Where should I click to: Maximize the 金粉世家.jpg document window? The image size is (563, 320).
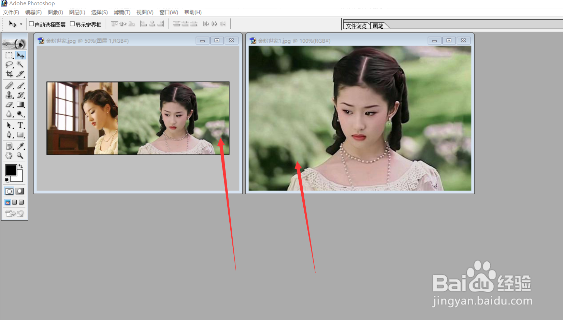(217, 41)
